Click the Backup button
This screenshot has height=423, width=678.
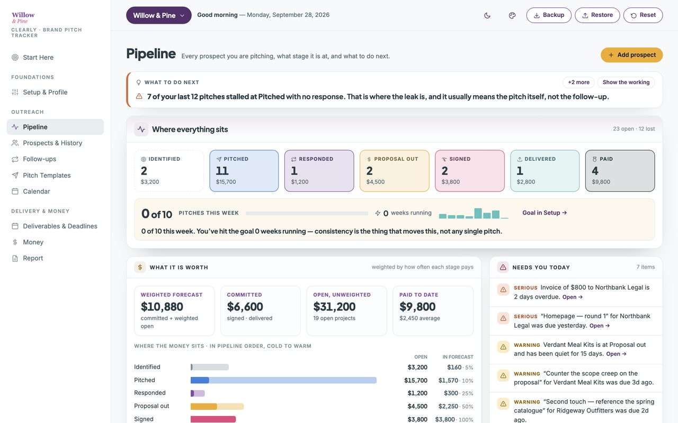549,15
